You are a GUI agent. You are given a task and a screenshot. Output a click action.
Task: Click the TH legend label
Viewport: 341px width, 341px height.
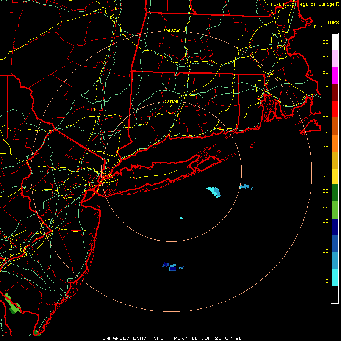pos(325,296)
